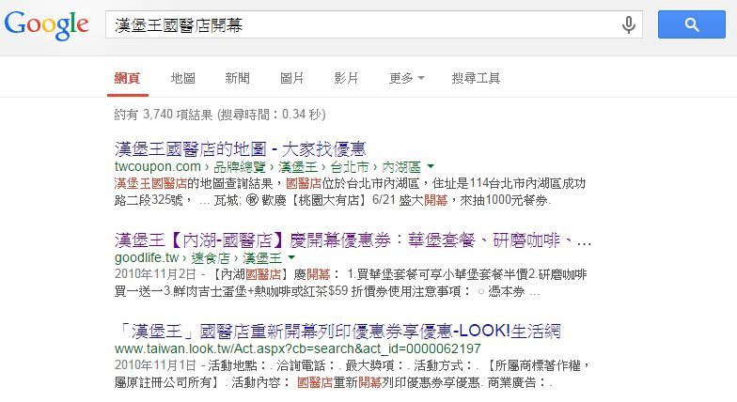Click snippet date 2010年11月1日

pyautogui.click(x=155, y=365)
